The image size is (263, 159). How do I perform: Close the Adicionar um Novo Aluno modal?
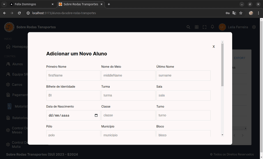[x=214, y=46]
